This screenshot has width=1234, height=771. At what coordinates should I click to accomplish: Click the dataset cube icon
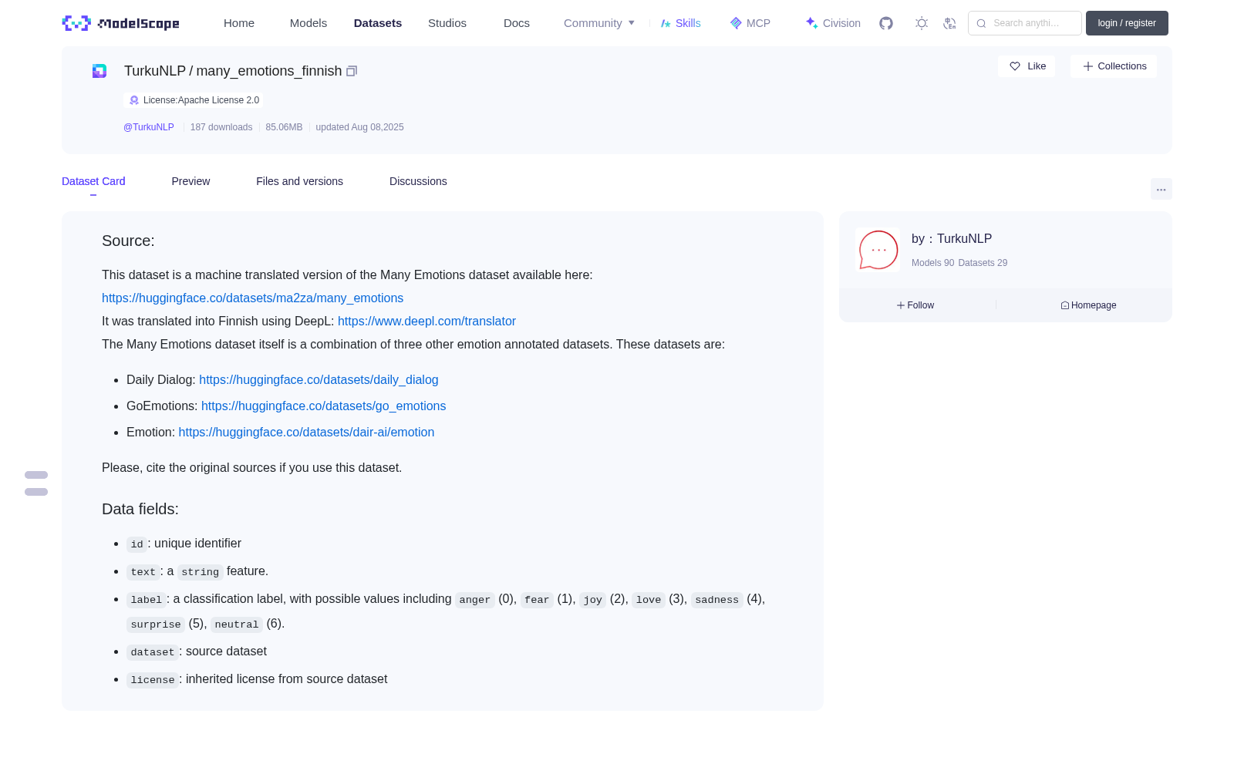point(99,71)
